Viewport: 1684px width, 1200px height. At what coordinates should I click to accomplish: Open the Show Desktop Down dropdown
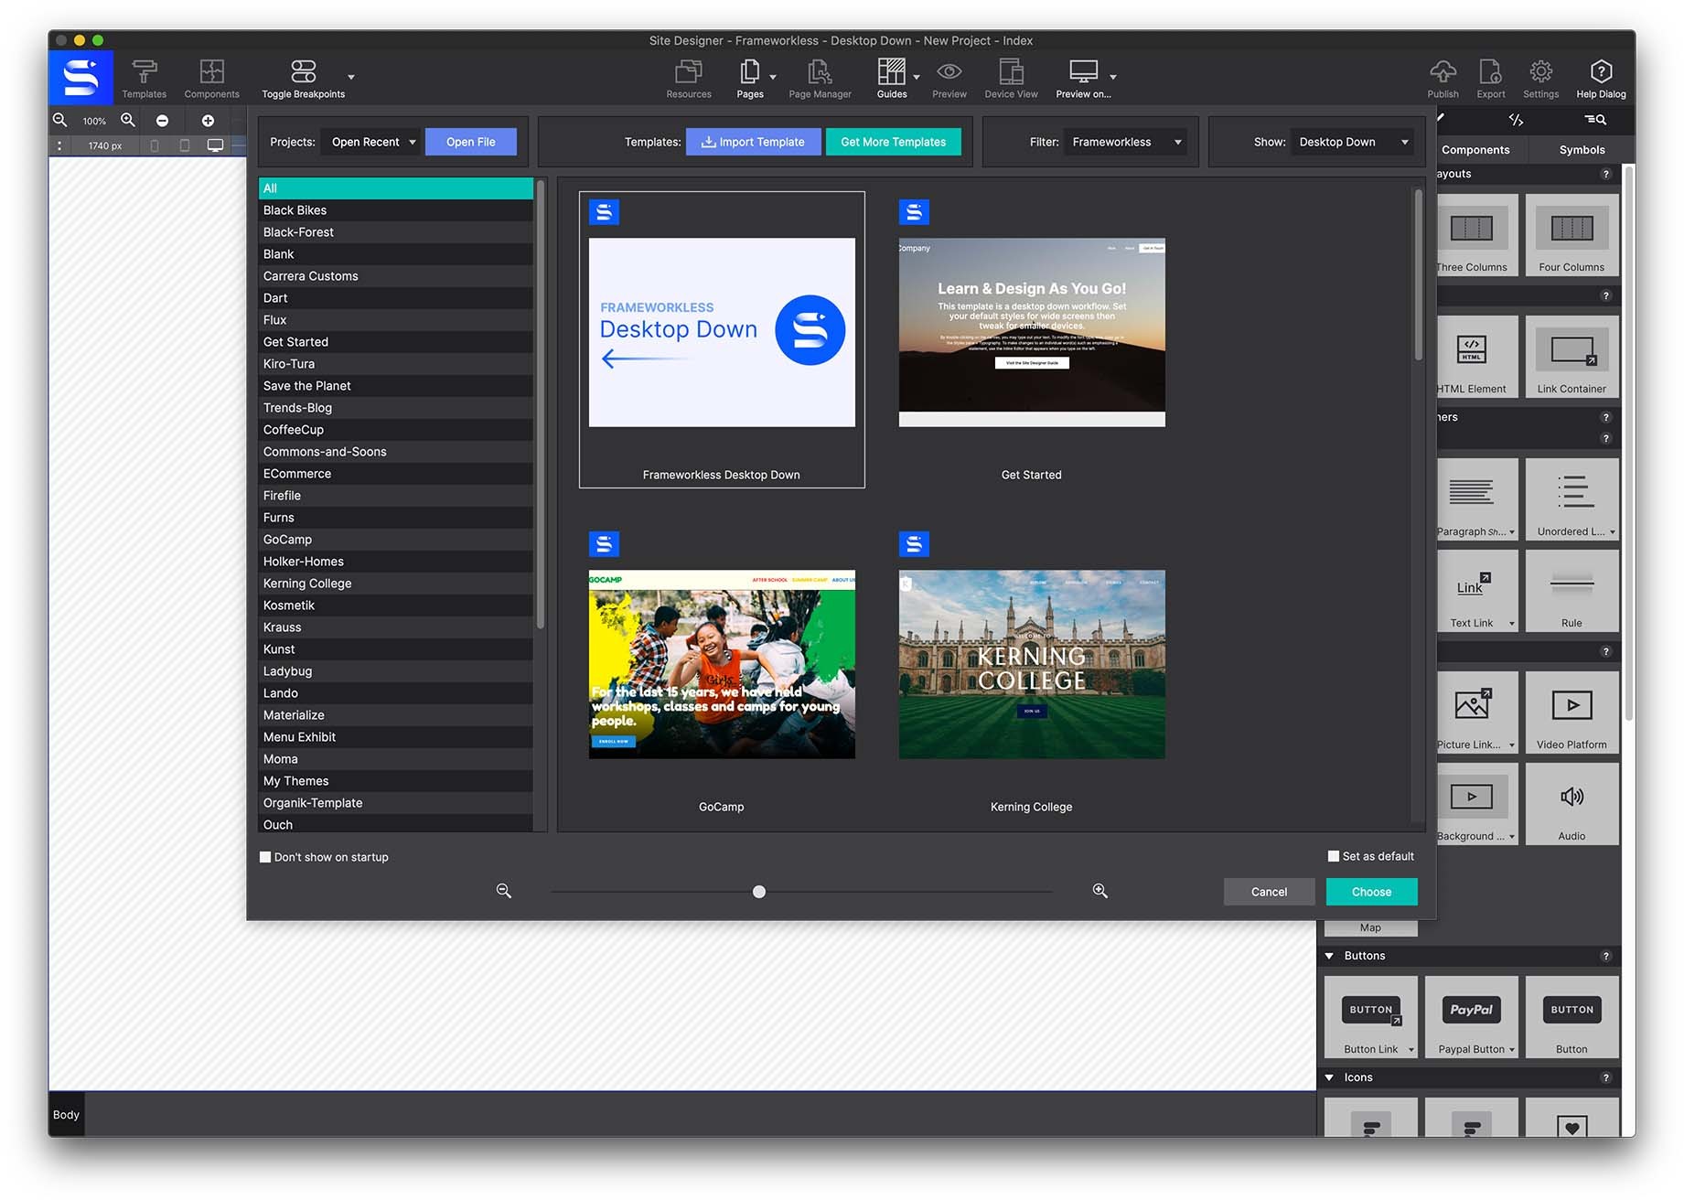[x=1352, y=142]
